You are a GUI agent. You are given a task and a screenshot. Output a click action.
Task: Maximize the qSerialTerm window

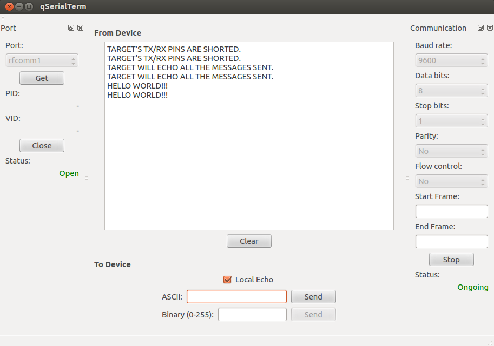(29, 6)
